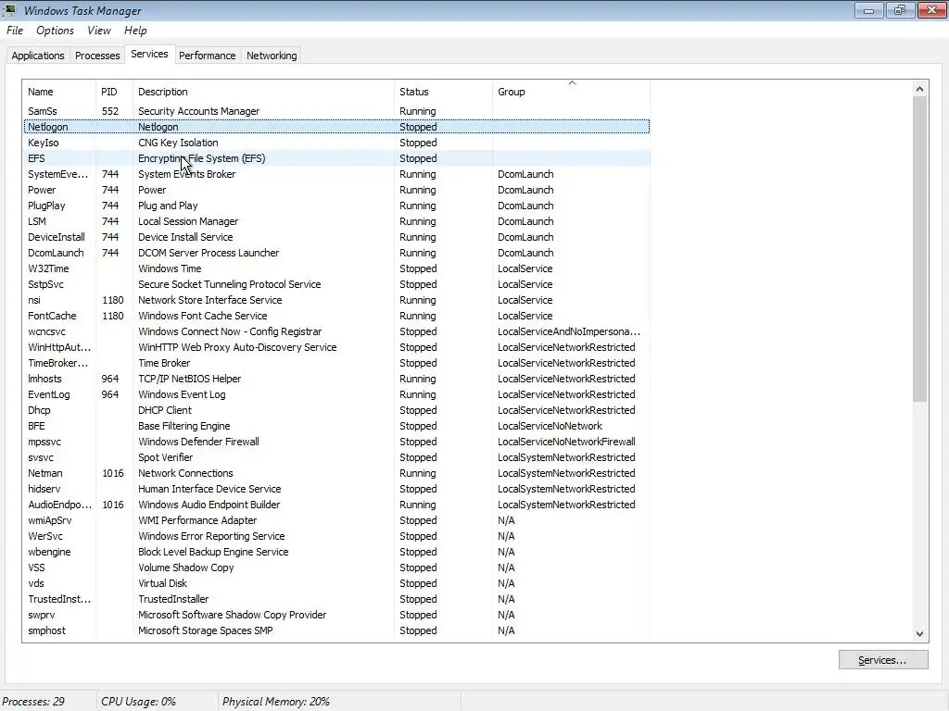Select the BFE service row
This screenshot has width=949, height=711.
[x=336, y=426]
